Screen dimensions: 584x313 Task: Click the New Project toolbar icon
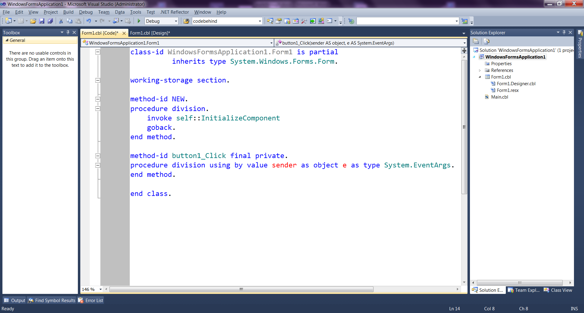click(9, 21)
